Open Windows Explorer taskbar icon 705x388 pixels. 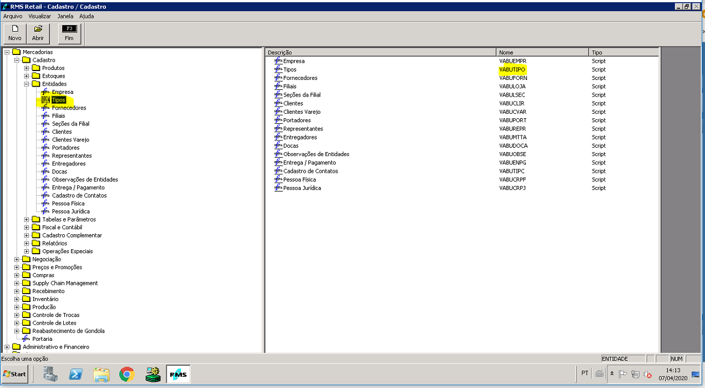102,375
